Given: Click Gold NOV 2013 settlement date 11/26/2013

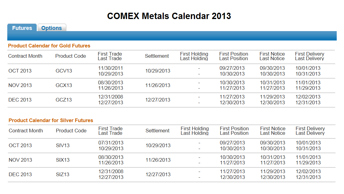Looking at the screenshot, I should point(158,85).
